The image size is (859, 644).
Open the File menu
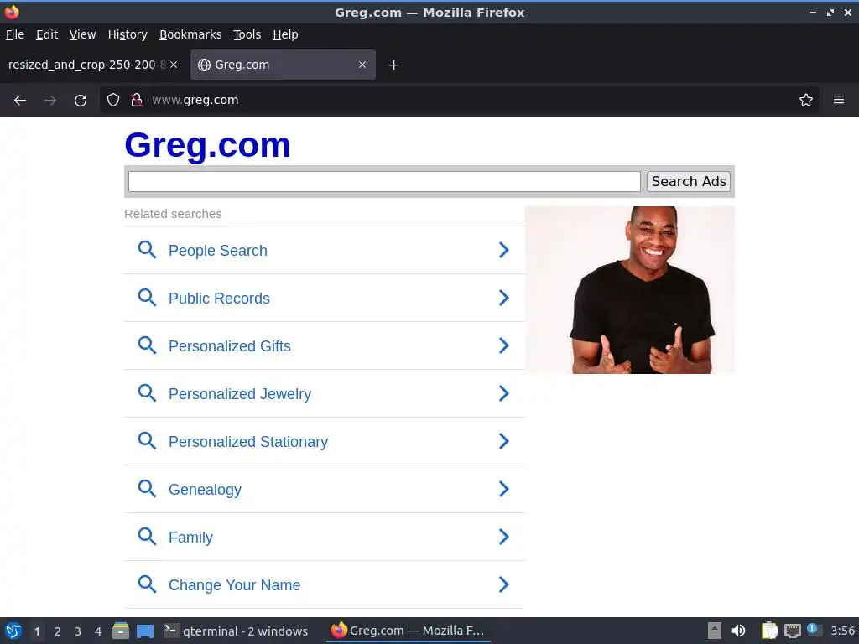(x=15, y=34)
